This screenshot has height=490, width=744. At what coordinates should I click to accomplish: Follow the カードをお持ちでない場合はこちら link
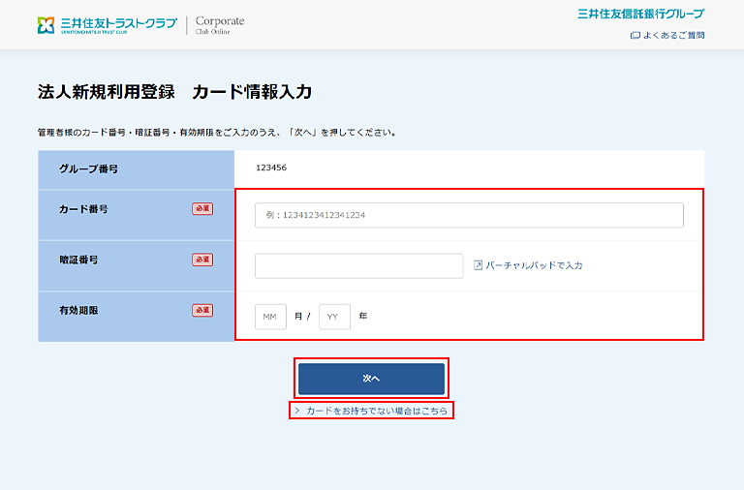(x=377, y=411)
